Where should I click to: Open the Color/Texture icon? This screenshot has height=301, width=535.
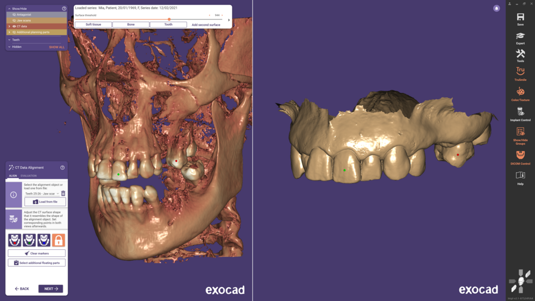point(520,93)
